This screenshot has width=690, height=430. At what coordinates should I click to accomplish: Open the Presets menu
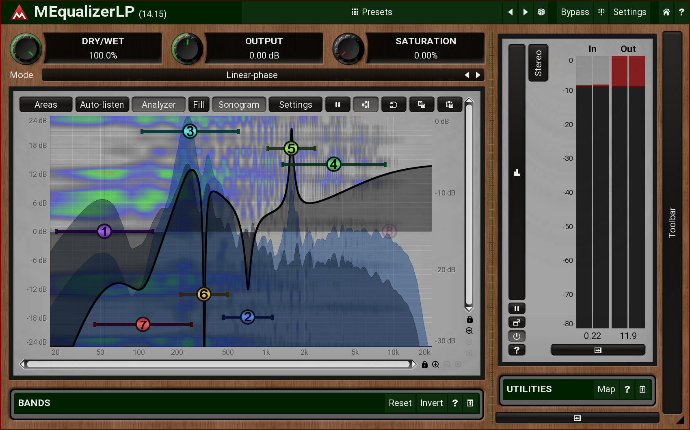coord(372,12)
